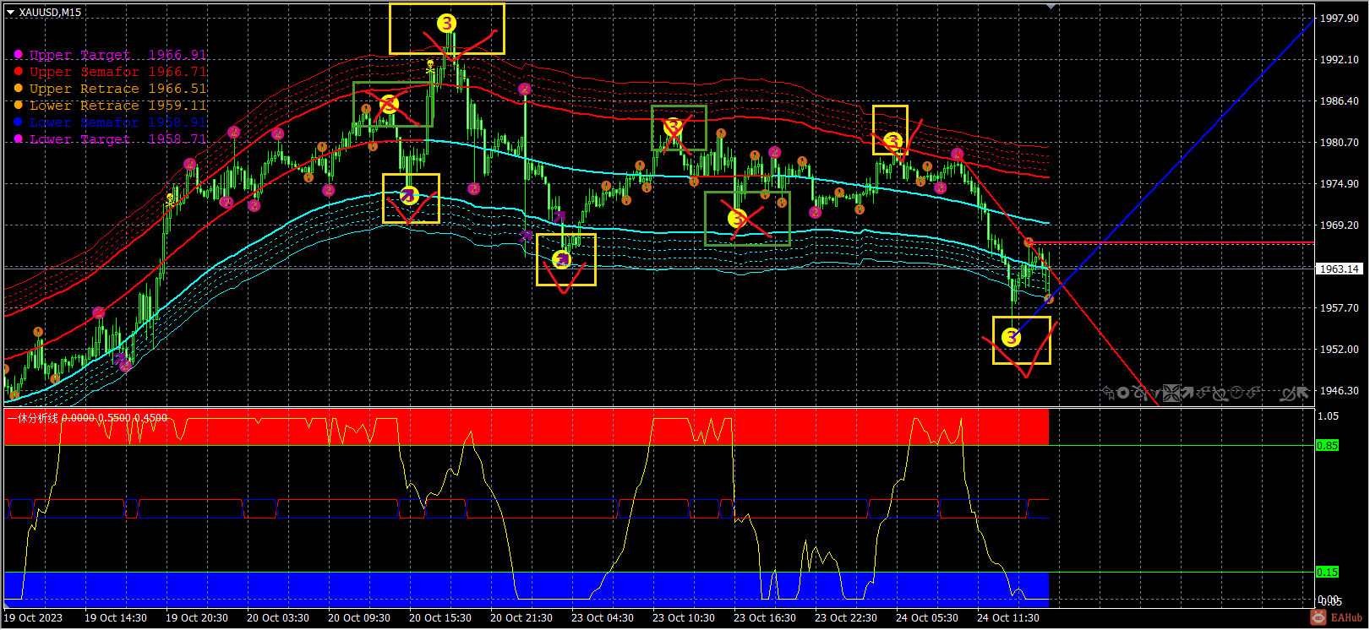Screen dimensions: 1370x630
Task: Click the 23 Oct 04:30 time label
Action: [x=603, y=618]
